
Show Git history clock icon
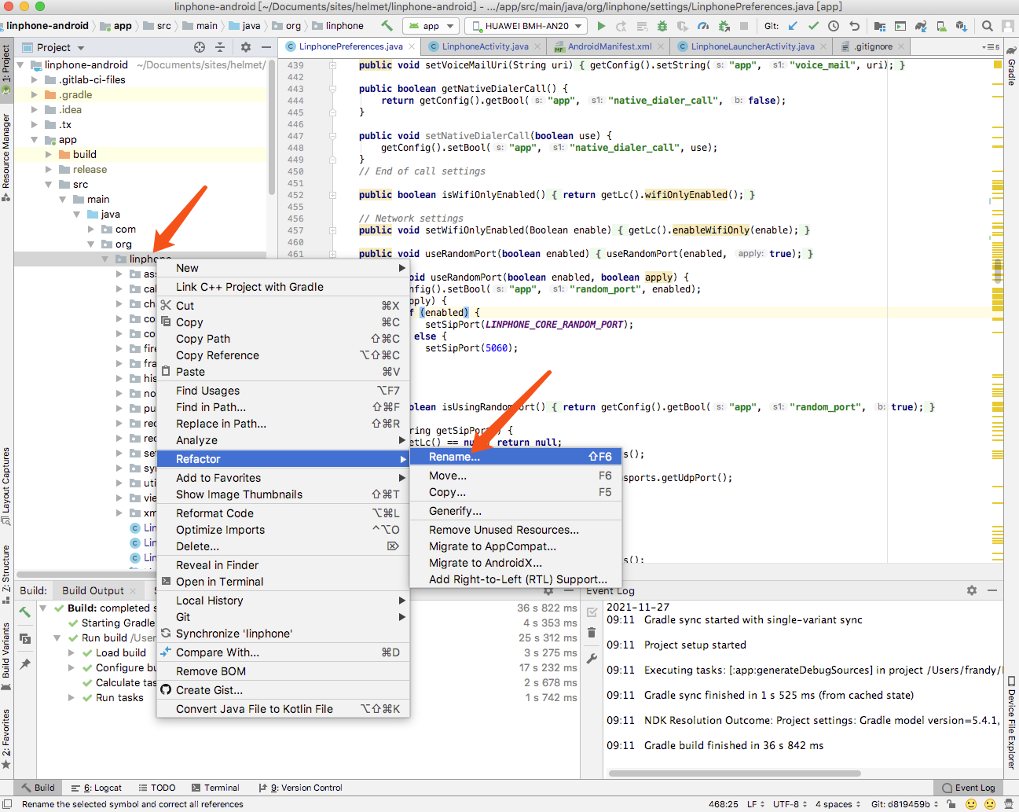[x=834, y=26]
